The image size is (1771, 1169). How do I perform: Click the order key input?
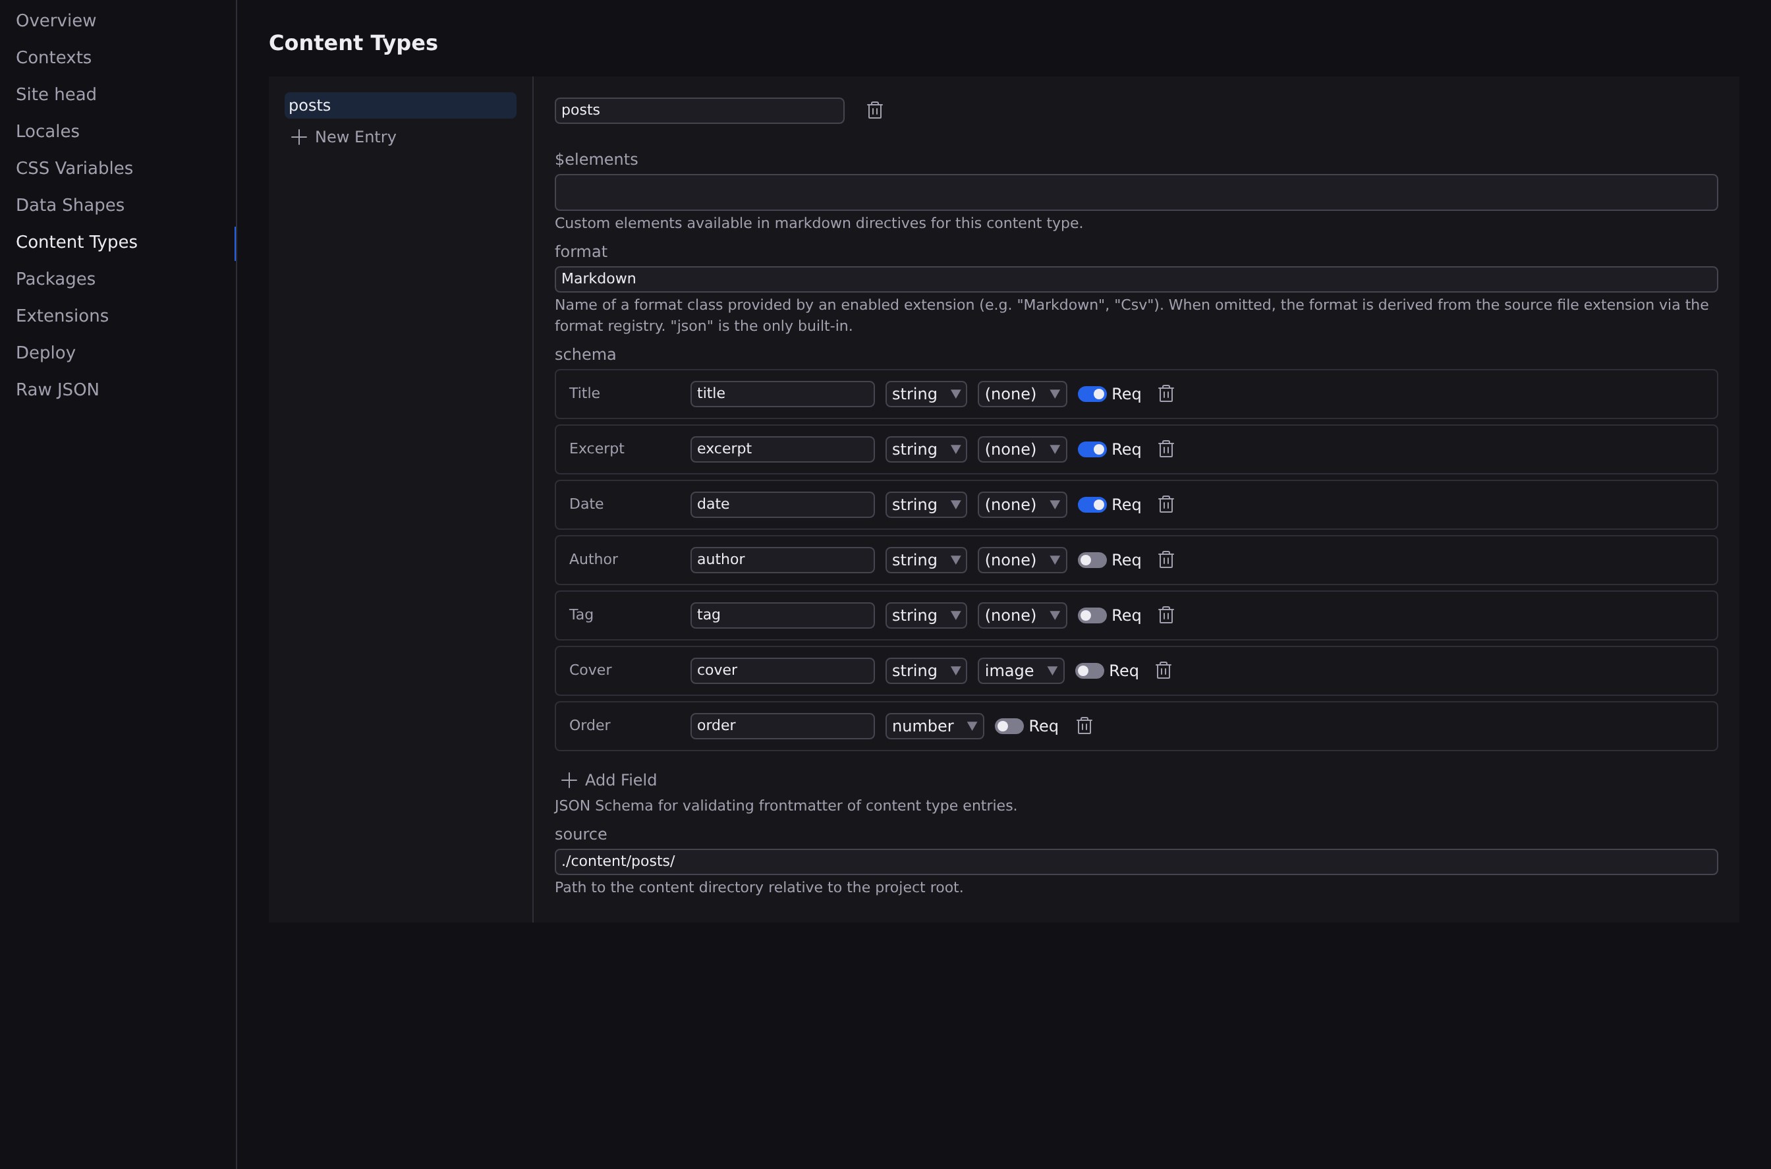pos(782,726)
